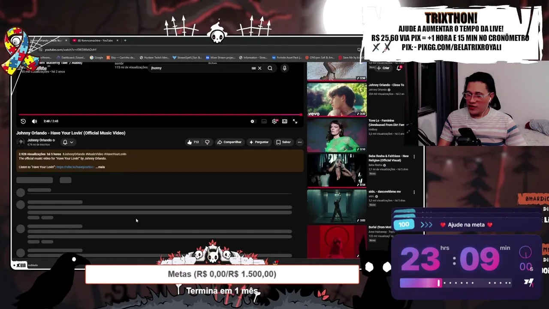549x309 pixels.
Task: Switch to theater mode view
Action: [x=284, y=121]
